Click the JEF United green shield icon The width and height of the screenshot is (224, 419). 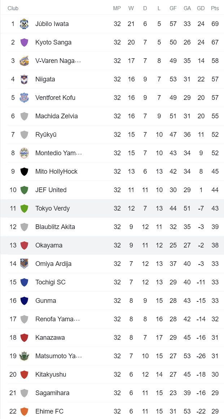24,190
